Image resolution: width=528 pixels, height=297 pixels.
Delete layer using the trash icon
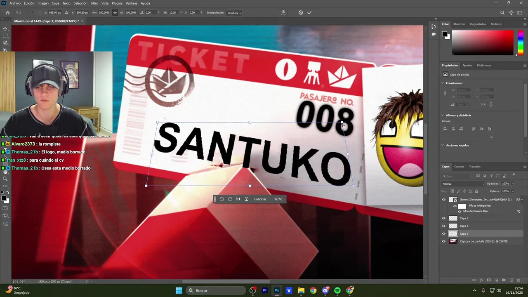pyautogui.click(x=519, y=280)
